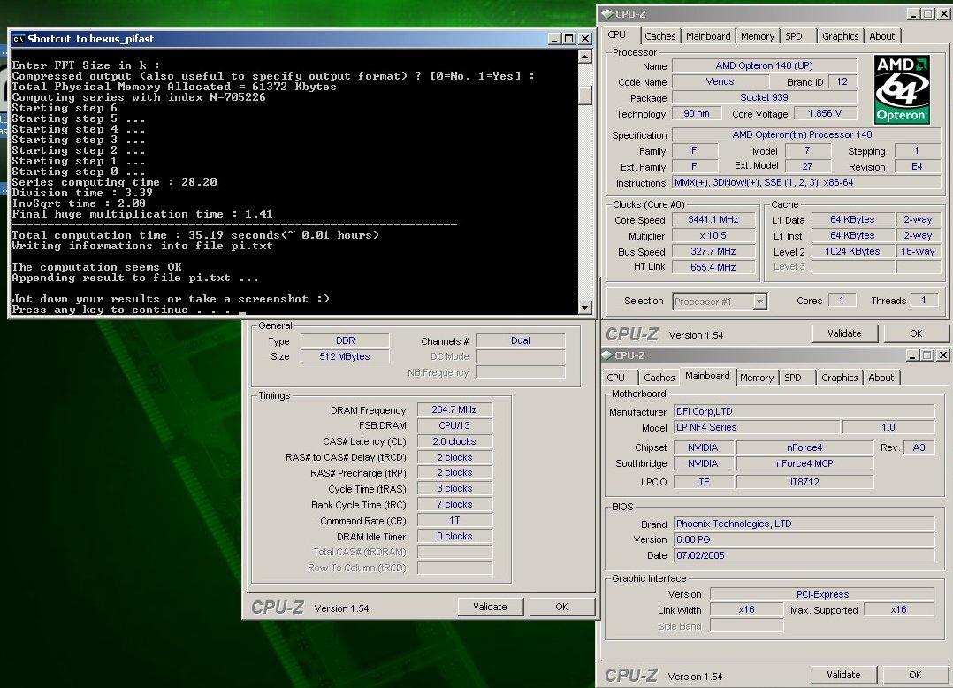Select Mainboard tab in lower CPU-Z window
Screen dimensions: 953x688
[x=707, y=376]
